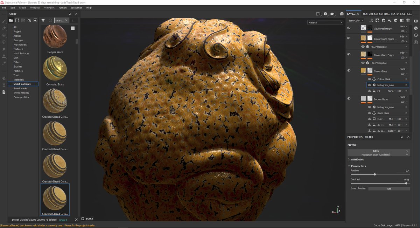Image resolution: width=420 pixels, height=228 pixels.
Task: Select the Smudge tool
Action: pyautogui.click(x=4, y=49)
